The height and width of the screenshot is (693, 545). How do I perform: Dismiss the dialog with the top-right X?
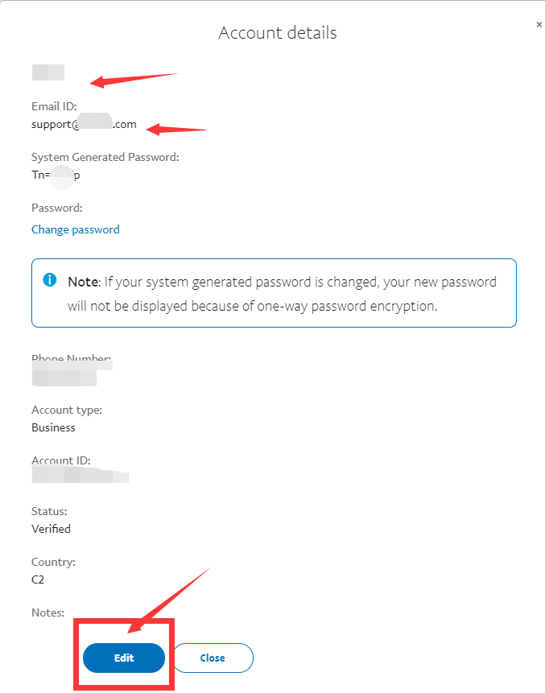point(539,25)
